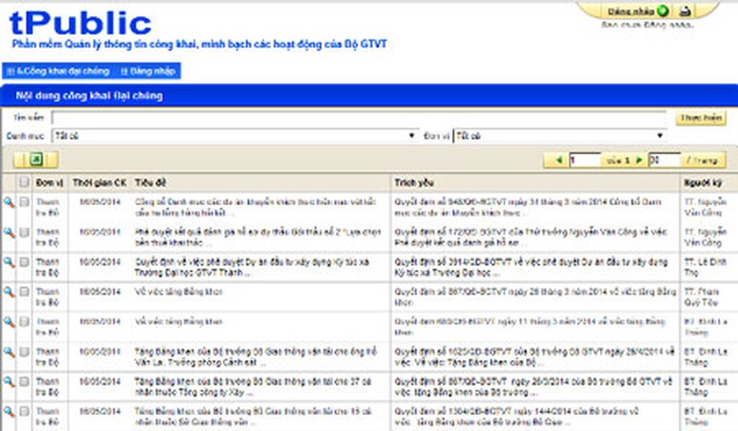This screenshot has width=738, height=431.
Task: Click magnifier icon on the third row
Action: click(x=9, y=262)
